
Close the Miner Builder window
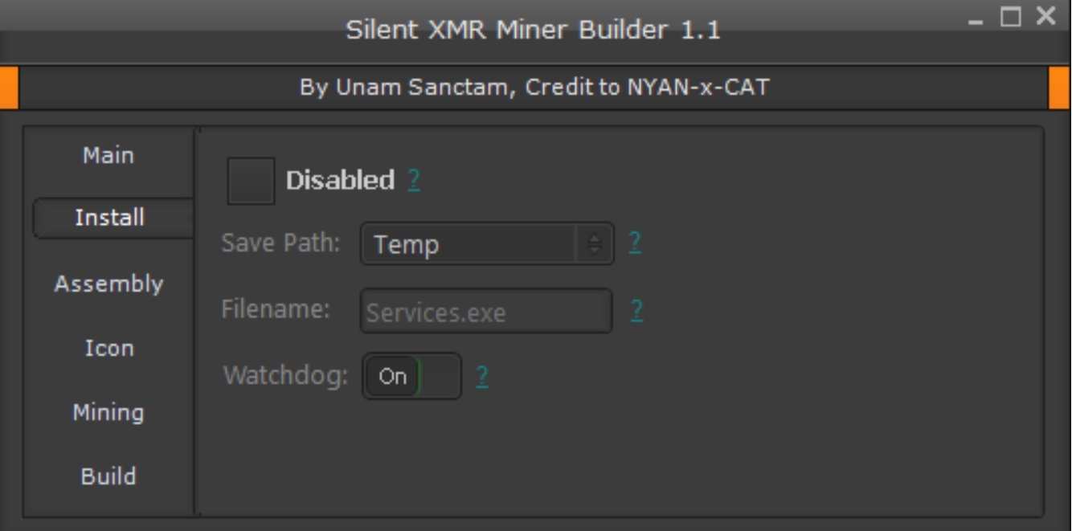pos(1045,16)
